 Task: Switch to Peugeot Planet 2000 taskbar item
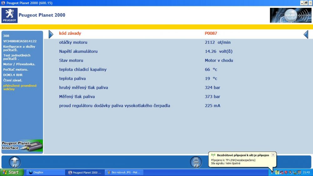(85, 173)
